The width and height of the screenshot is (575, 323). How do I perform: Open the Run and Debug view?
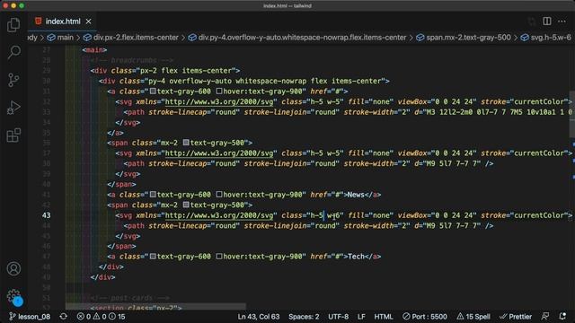[13, 108]
